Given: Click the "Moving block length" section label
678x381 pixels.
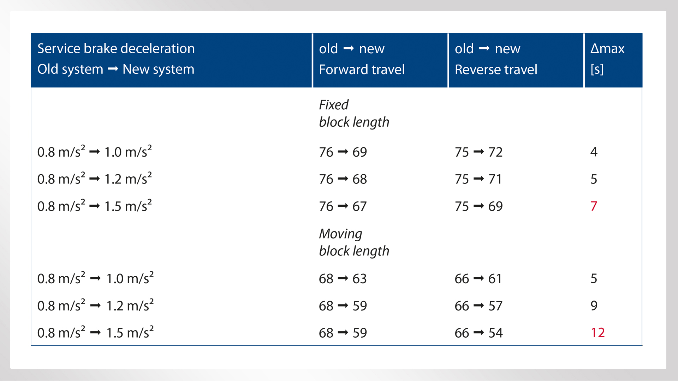Looking at the screenshot, I should click(x=354, y=242).
